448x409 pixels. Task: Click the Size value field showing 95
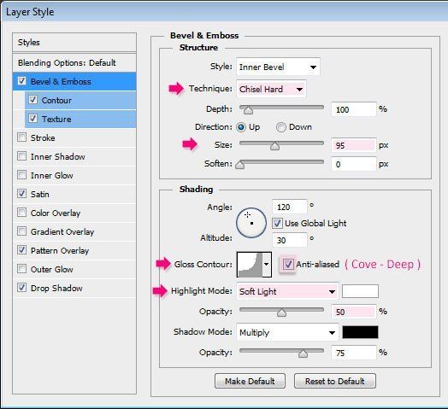[354, 145]
